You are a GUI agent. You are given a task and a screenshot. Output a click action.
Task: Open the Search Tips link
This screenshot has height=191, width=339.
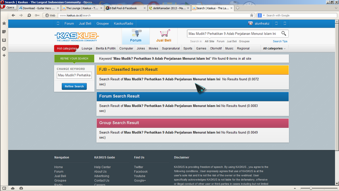point(280,41)
